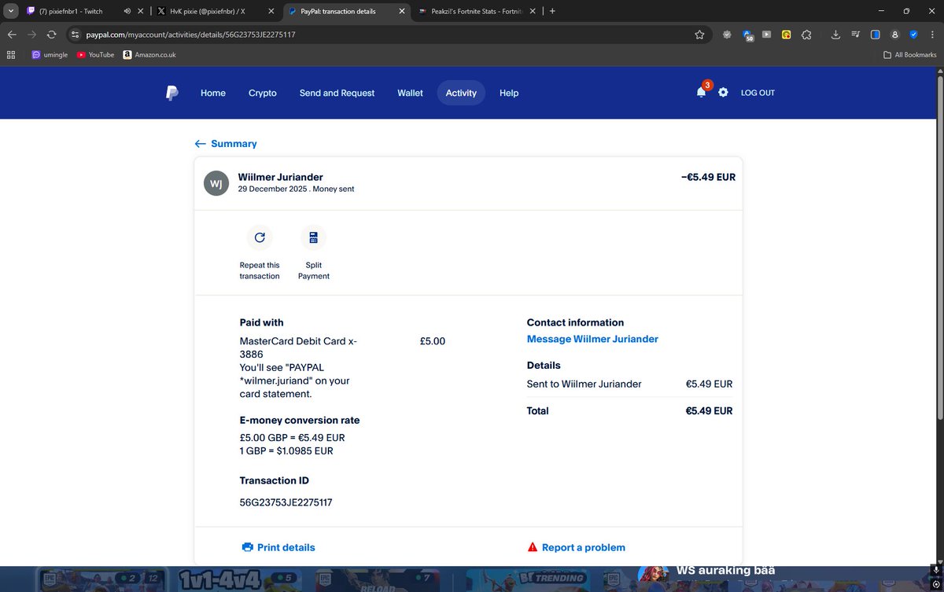
Task: Open the Wallet menu item
Action: [410, 93]
